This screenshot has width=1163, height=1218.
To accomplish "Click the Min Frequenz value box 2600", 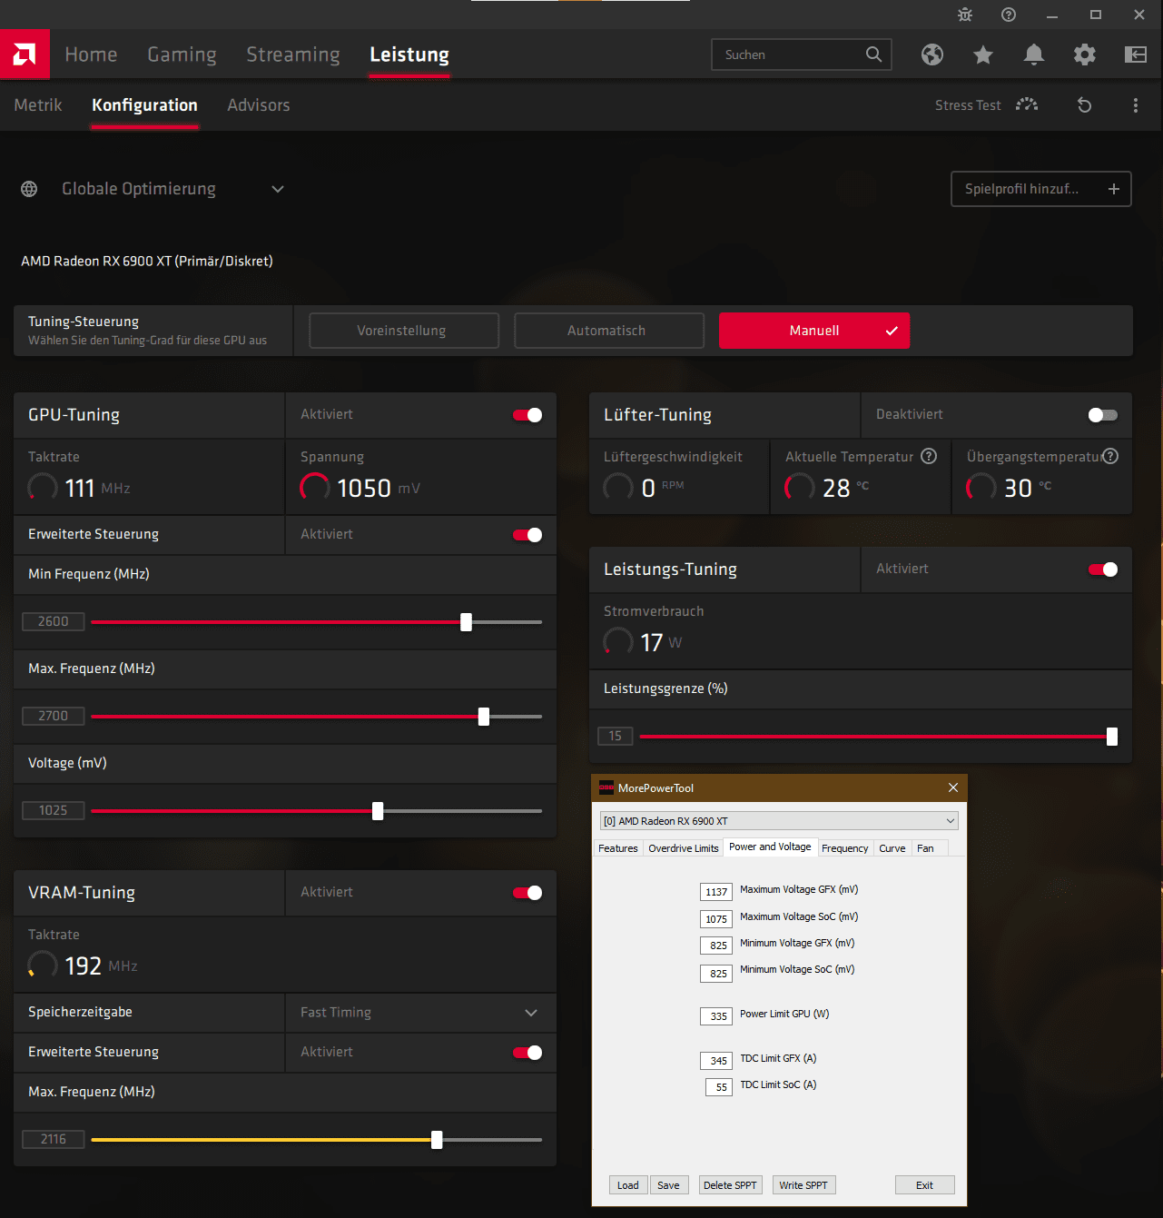I will (53, 621).
